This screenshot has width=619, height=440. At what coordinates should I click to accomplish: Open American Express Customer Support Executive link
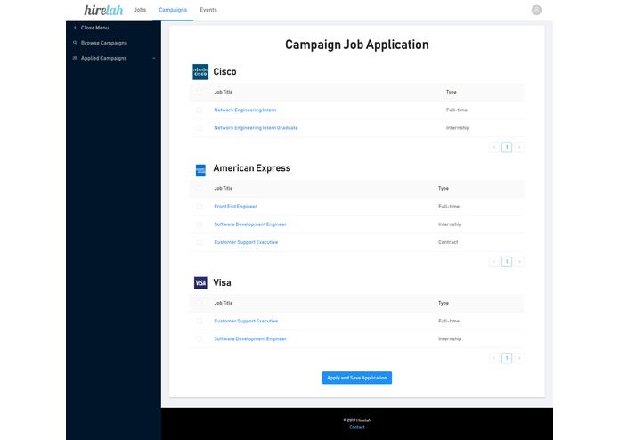(x=246, y=242)
